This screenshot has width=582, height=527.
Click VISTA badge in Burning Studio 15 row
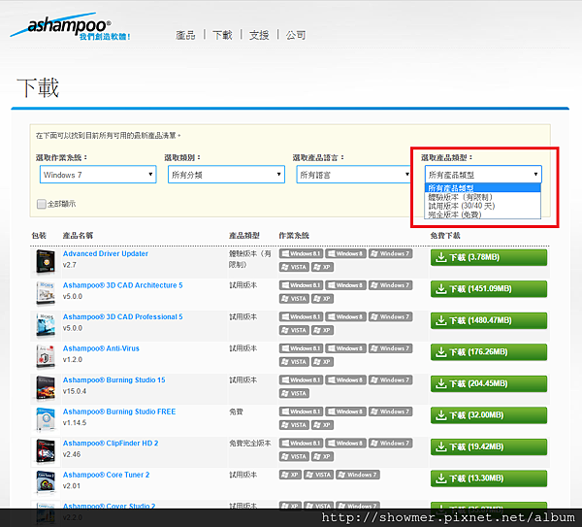click(x=294, y=393)
